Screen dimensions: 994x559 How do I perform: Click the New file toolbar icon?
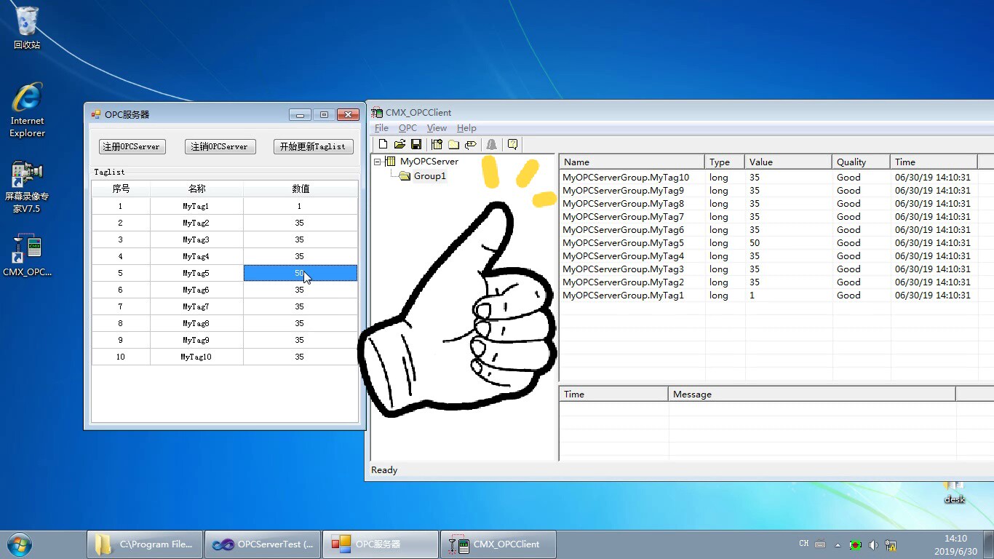(x=383, y=144)
